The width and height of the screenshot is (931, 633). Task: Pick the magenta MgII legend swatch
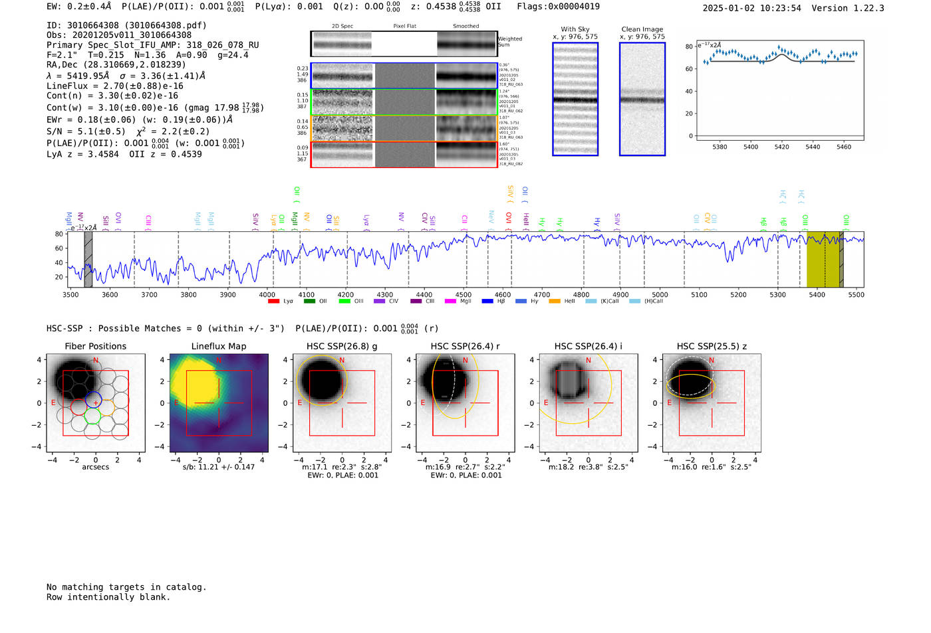pyautogui.click(x=451, y=302)
